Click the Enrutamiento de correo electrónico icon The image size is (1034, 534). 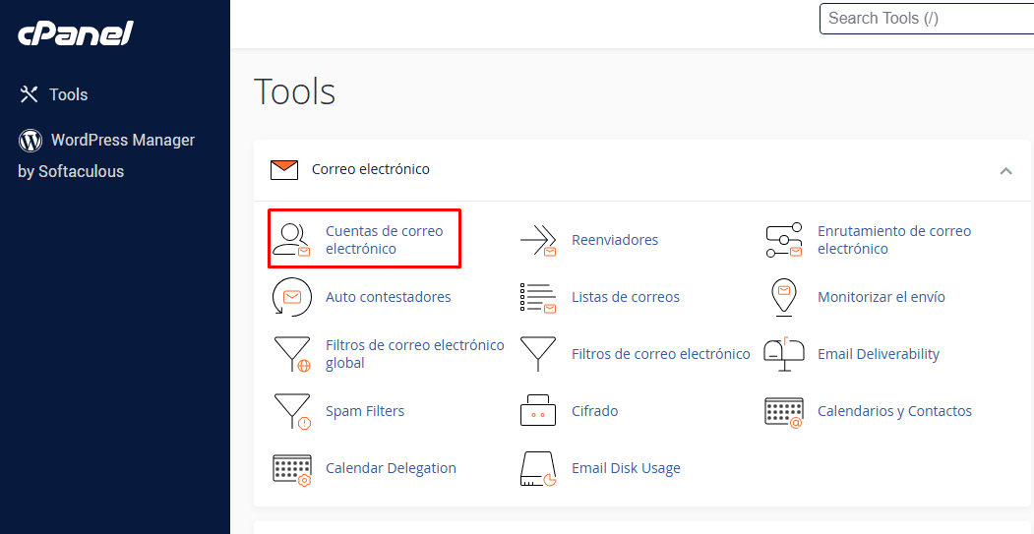coord(784,240)
